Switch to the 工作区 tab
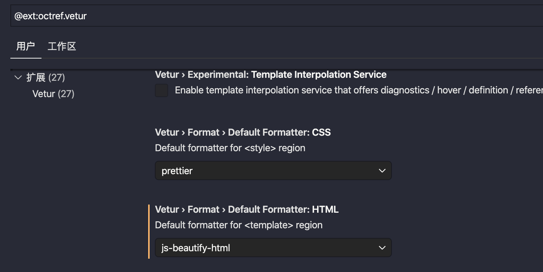The height and width of the screenshot is (272, 543). [62, 47]
